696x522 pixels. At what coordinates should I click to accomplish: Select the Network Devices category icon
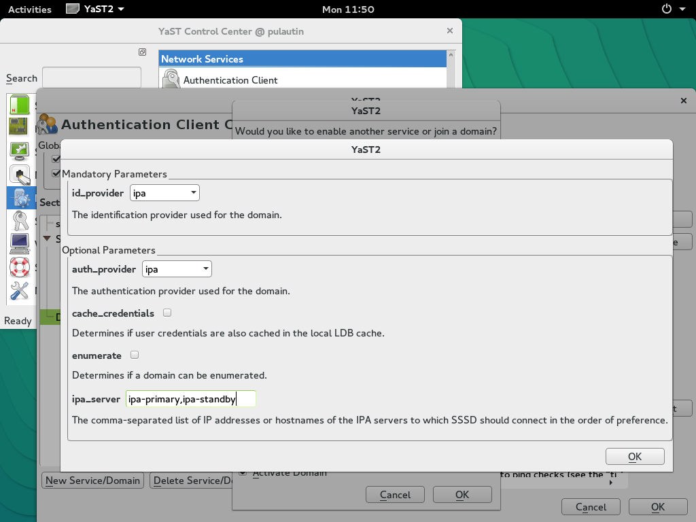coord(20,174)
